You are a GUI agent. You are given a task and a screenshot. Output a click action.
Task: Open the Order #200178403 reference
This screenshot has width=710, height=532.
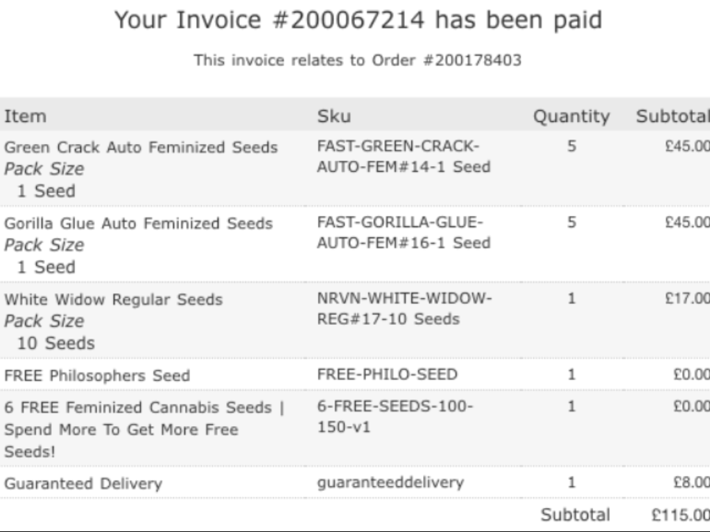tap(447, 60)
